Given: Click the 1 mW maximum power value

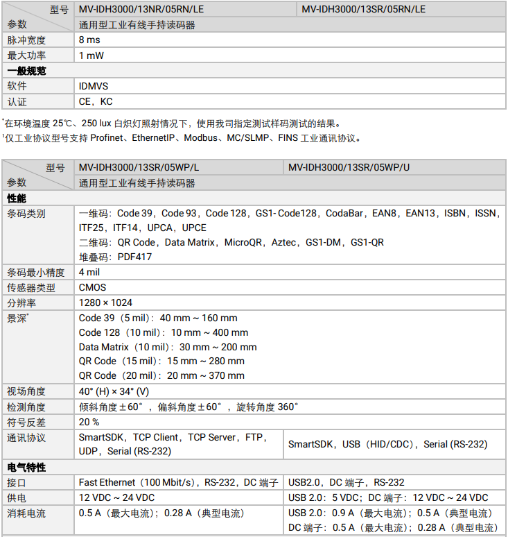Looking at the screenshot, I should tap(91, 56).
